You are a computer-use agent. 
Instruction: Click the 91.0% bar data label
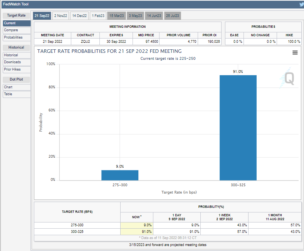click(x=238, y=72)
